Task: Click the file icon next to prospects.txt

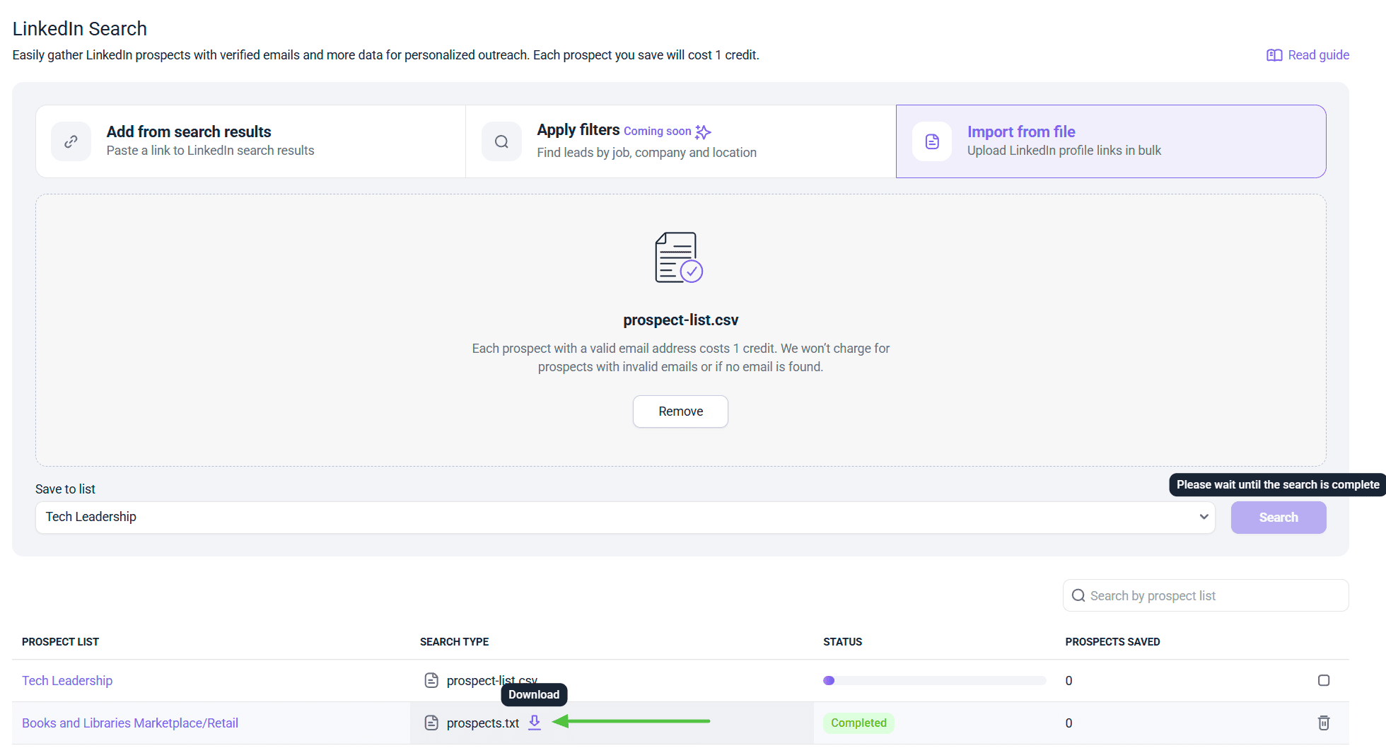Action: (431, 723)
